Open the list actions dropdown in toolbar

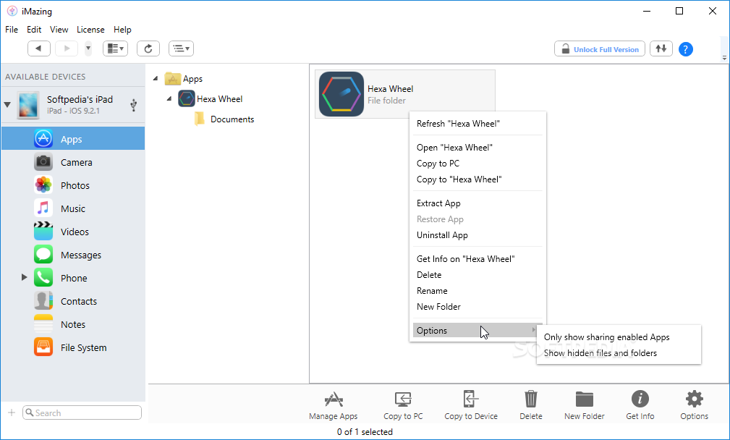tap(181, 48)
